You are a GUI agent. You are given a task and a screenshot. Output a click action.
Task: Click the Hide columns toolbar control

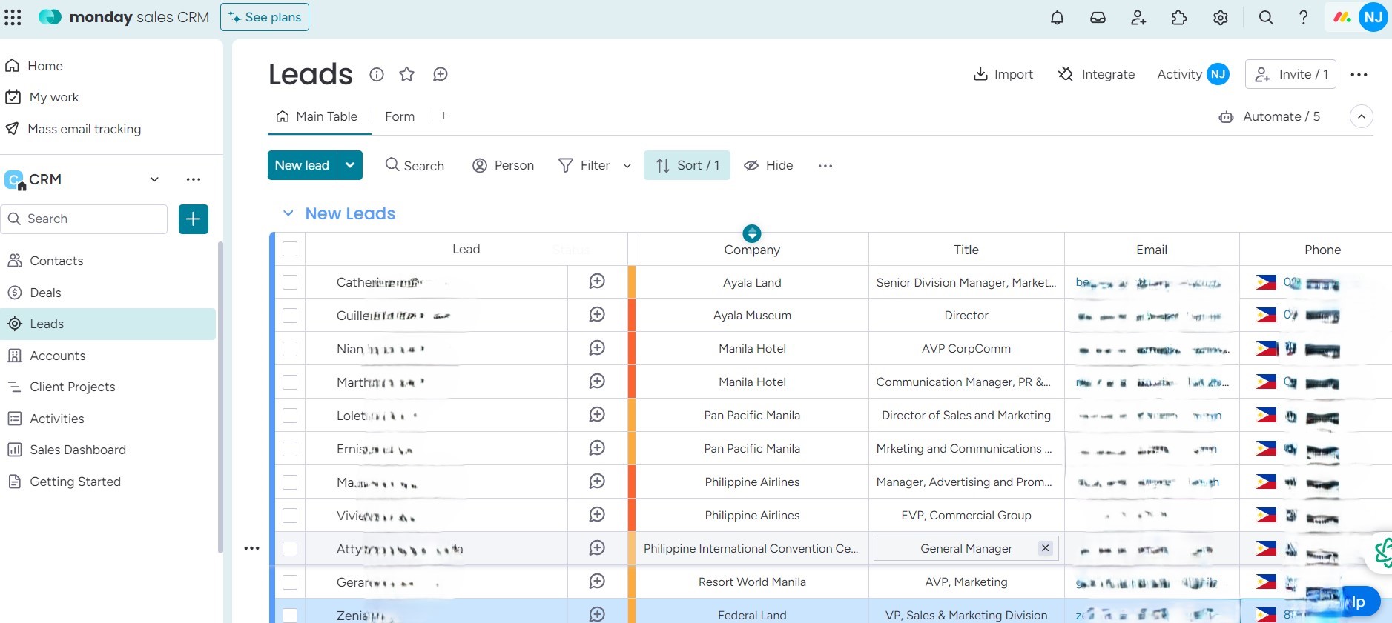[768, 166]
